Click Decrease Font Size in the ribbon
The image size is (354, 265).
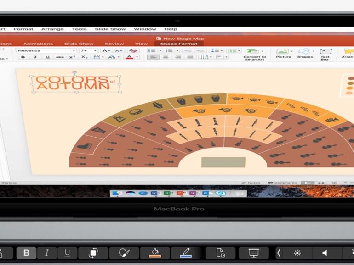pyautogui.click(x=118, y=50)
